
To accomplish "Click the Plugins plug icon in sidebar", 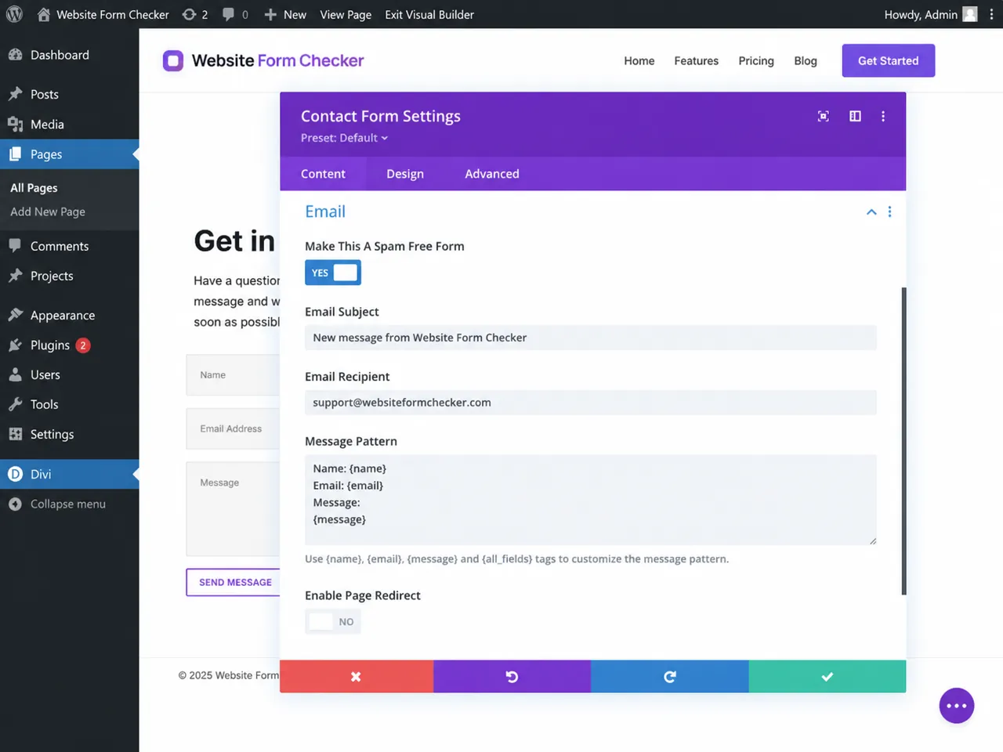I will 15,345.
